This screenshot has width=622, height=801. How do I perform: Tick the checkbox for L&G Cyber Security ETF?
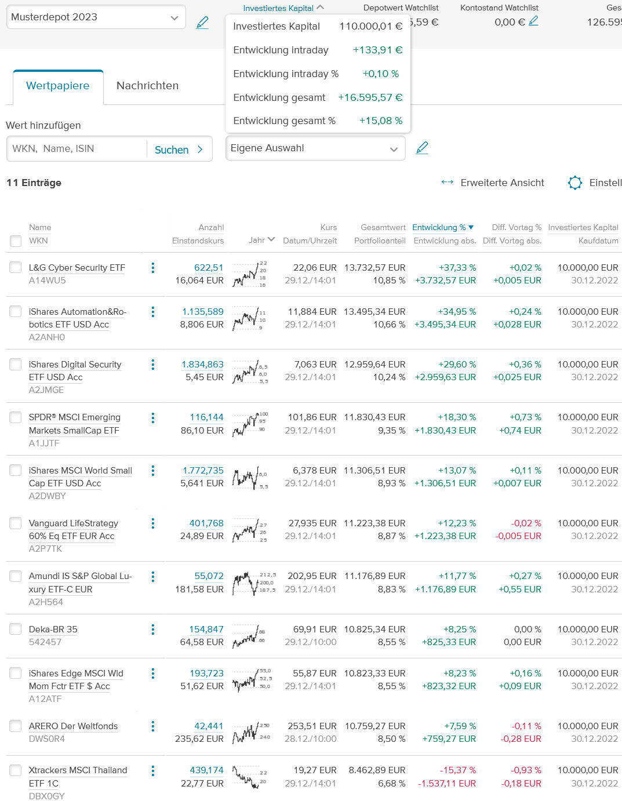(x=16, y=267)
